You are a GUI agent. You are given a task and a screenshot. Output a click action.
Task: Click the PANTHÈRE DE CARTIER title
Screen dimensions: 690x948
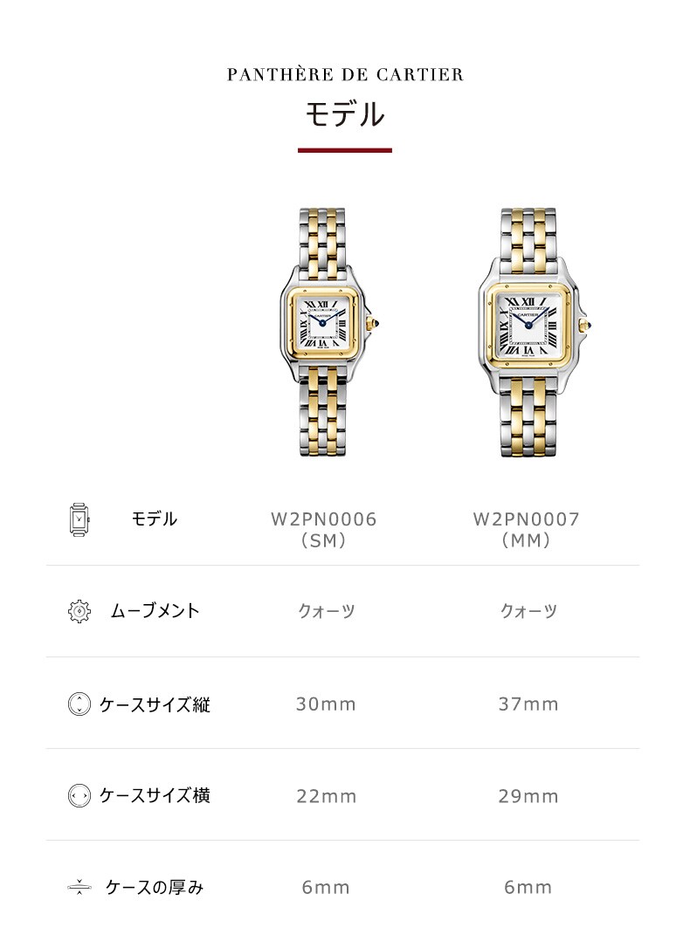345,75
